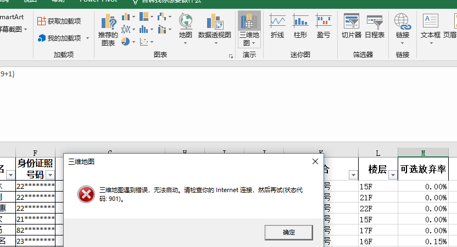Insert waterfall or stock chart icon
Image resolution: width=457 pixels, height=247 pixels.
[161, 16]
